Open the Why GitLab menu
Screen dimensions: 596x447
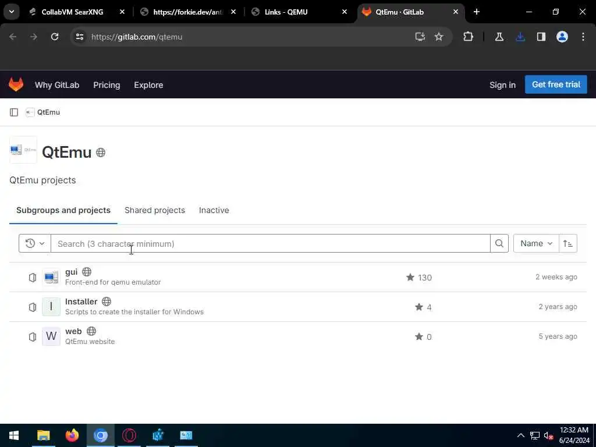click(57, 85)
